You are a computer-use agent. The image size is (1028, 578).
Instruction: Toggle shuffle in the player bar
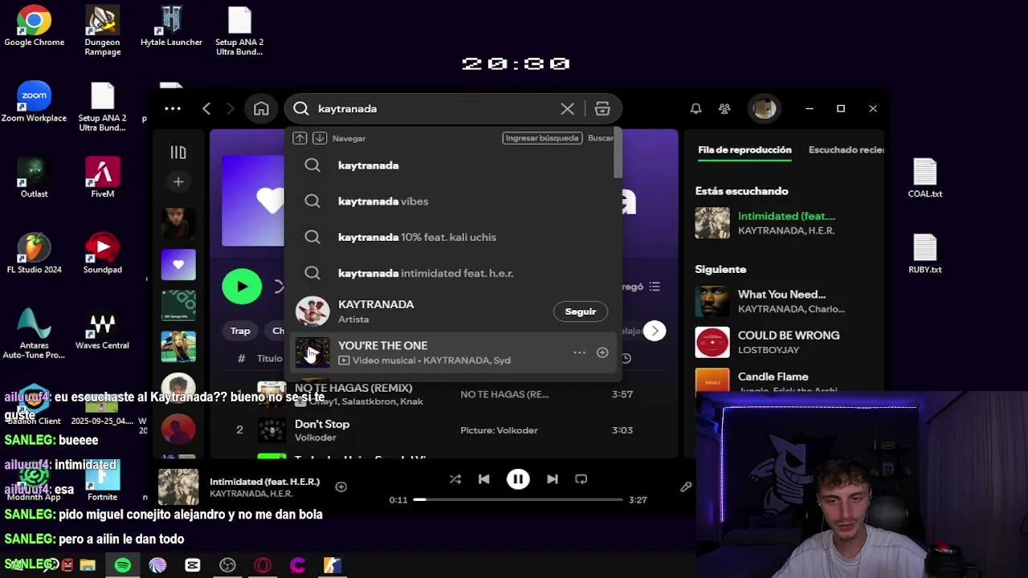coord(455,479)
